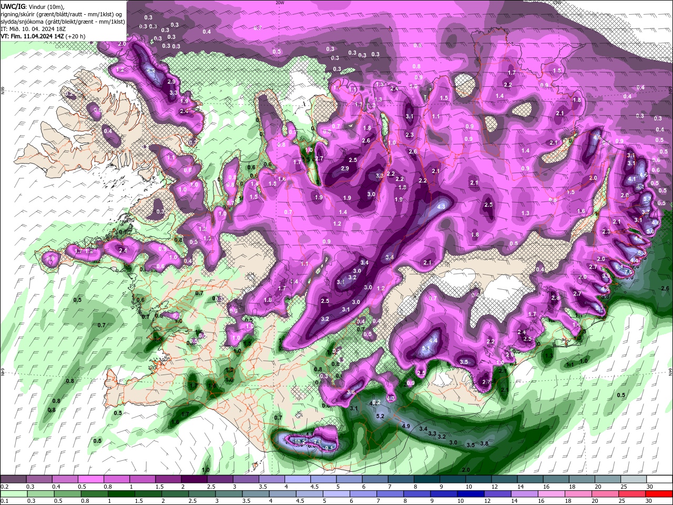Click the 'IT: Mið. 10. 04. 2024 18Z' line

pyautogui.click(x=32, y=29)
